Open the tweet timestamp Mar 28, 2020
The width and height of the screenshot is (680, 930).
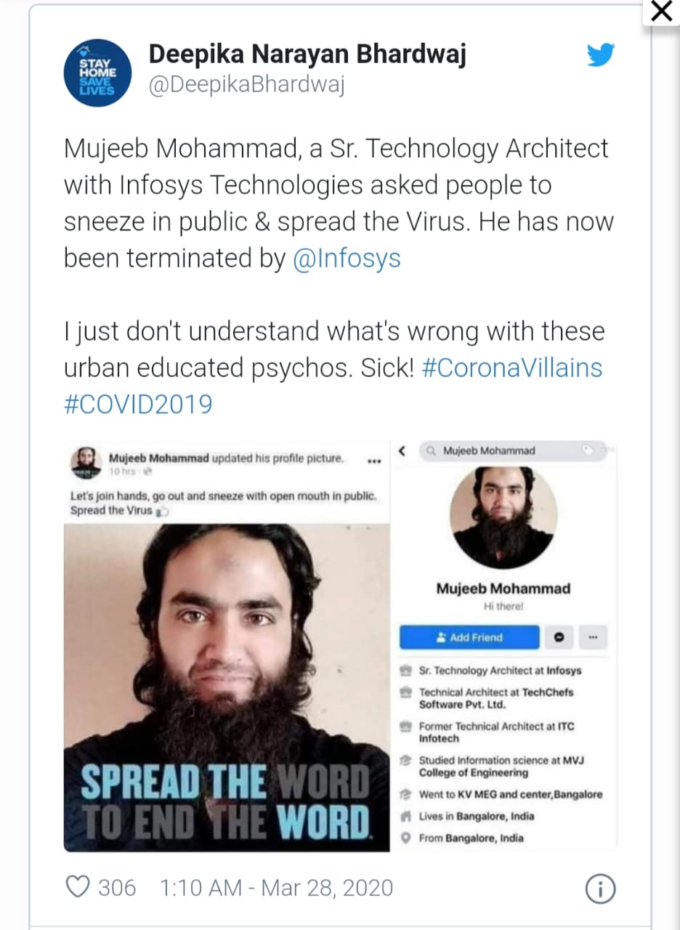pos(276,888)
